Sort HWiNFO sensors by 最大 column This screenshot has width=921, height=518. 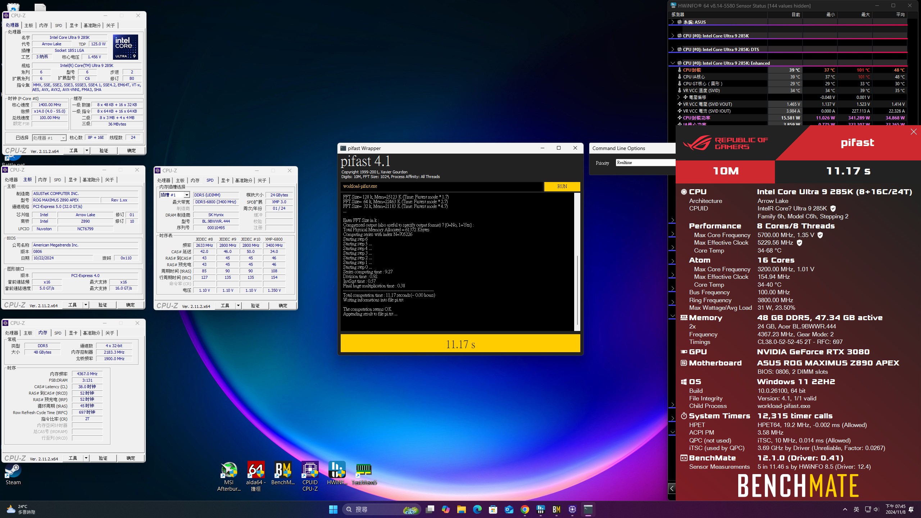tap(855, 15)
